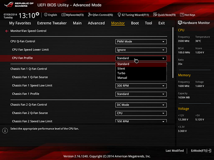Go to the Advanced tab
The height and width of the screenshot is (160, 214).
(96, 23)
